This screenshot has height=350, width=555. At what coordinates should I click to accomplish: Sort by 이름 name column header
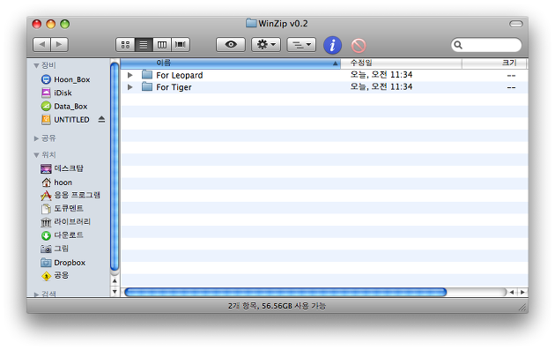tap(231, 63)
